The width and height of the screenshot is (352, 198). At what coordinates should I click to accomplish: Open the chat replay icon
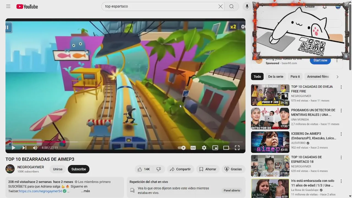tap(132, 190)
